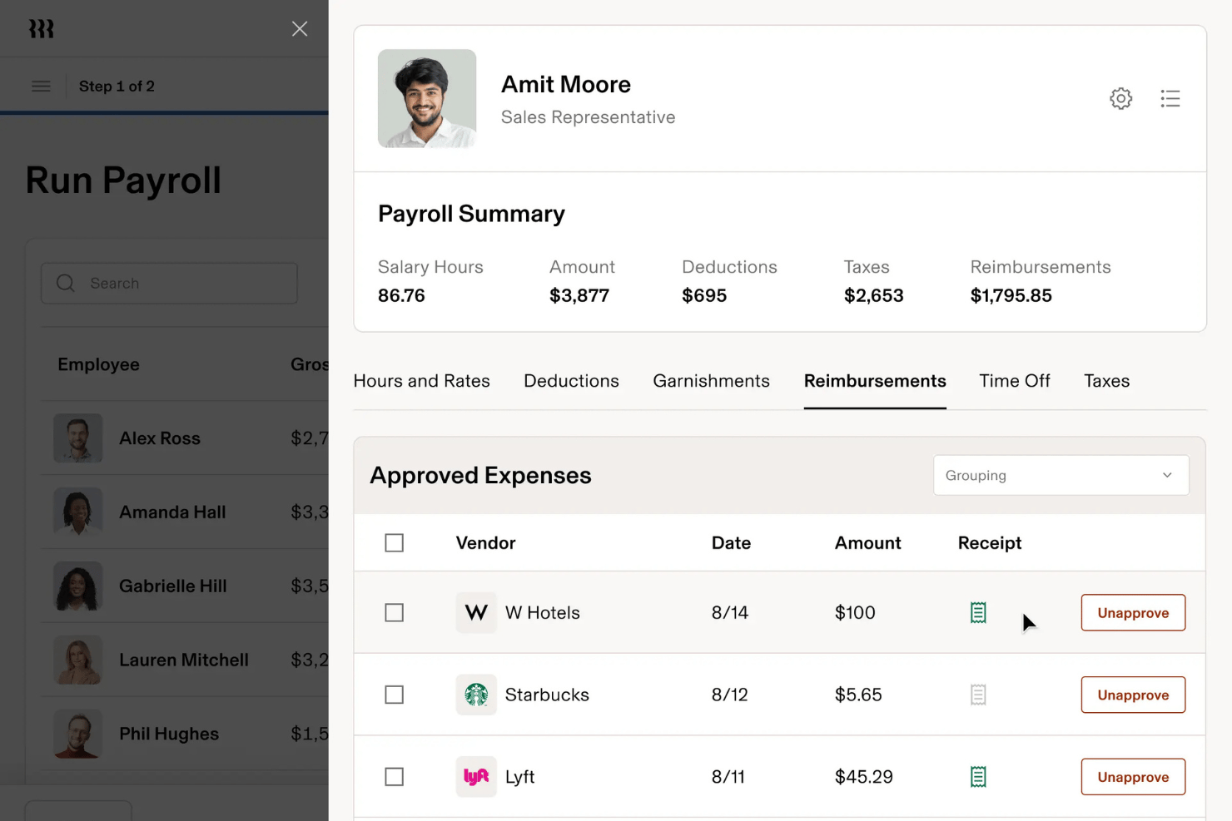Open the hamburger menu beside Step 1 of 2
Viewport: 1232px width, 821px height.
pyautogui.click(x=41, y=87)
